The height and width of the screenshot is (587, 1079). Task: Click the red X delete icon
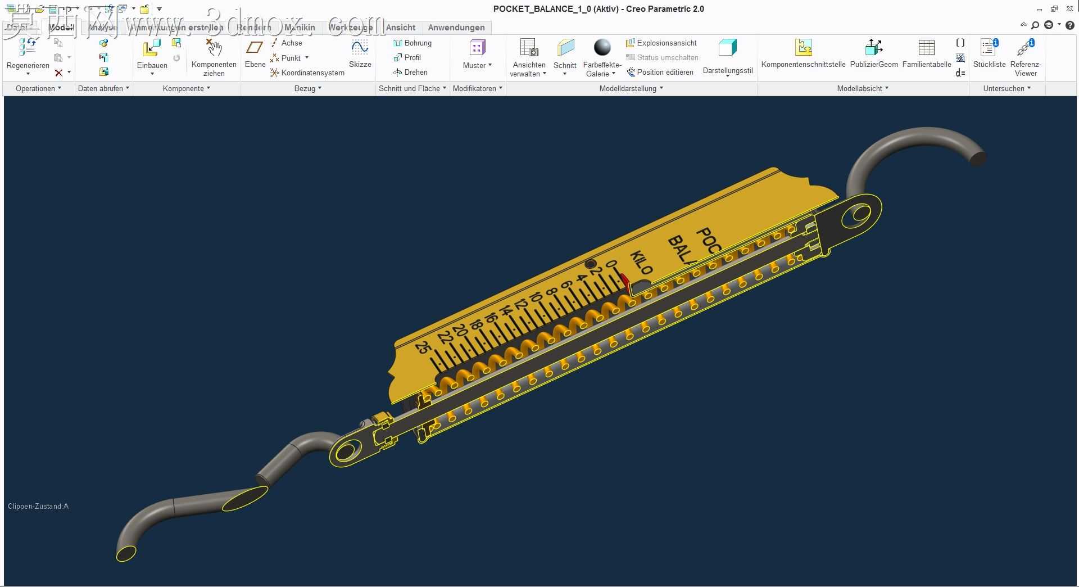[58, 73]
